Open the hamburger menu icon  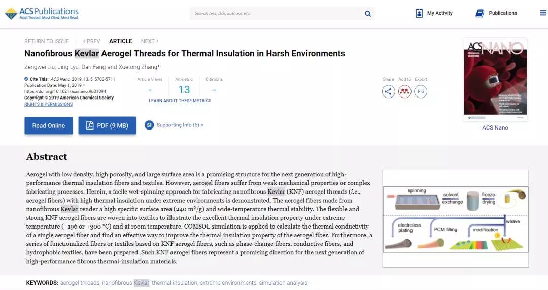coord(543,13)
